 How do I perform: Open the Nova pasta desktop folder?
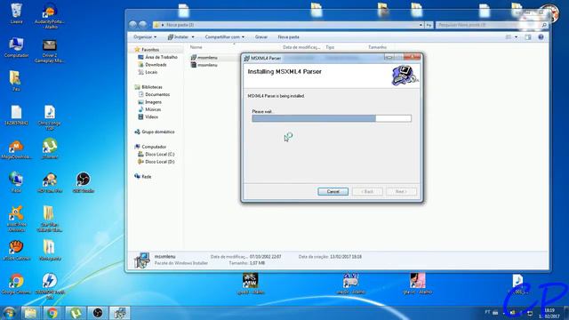click(50, 250)
